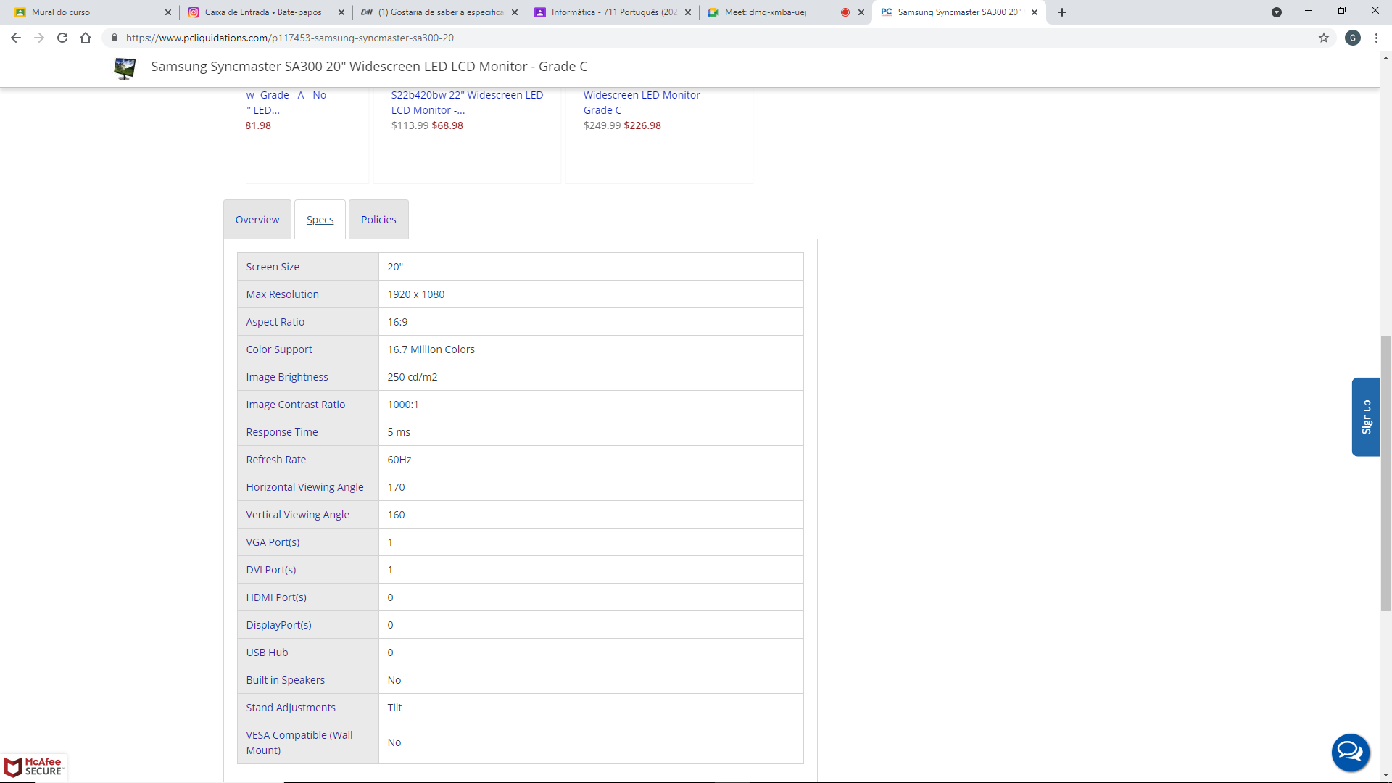Open the Sign up side panel
Screen dimensions: 1392x783
(1366, 417)
